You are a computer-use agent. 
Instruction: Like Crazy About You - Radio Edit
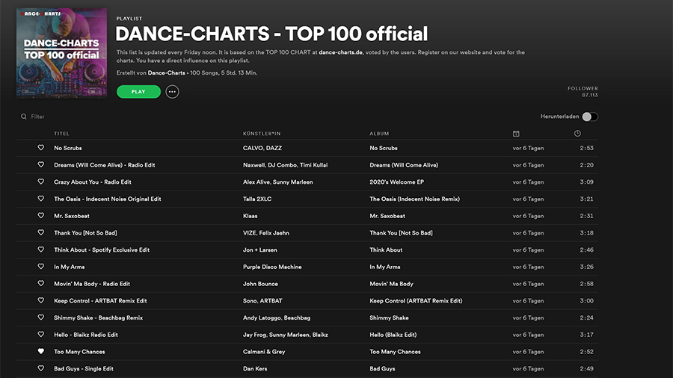click(x=41, y=182)
